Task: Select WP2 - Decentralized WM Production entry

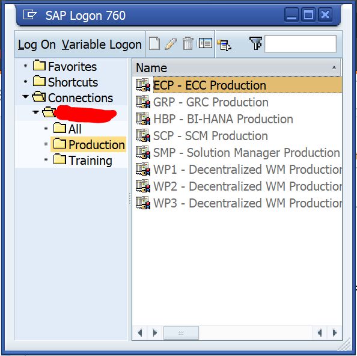Action: pyautogui.click(x=248, y=186)
